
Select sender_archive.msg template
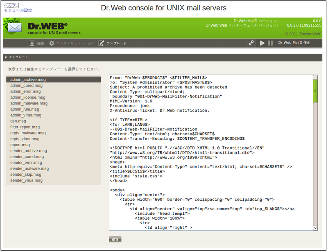click(54, 151)
